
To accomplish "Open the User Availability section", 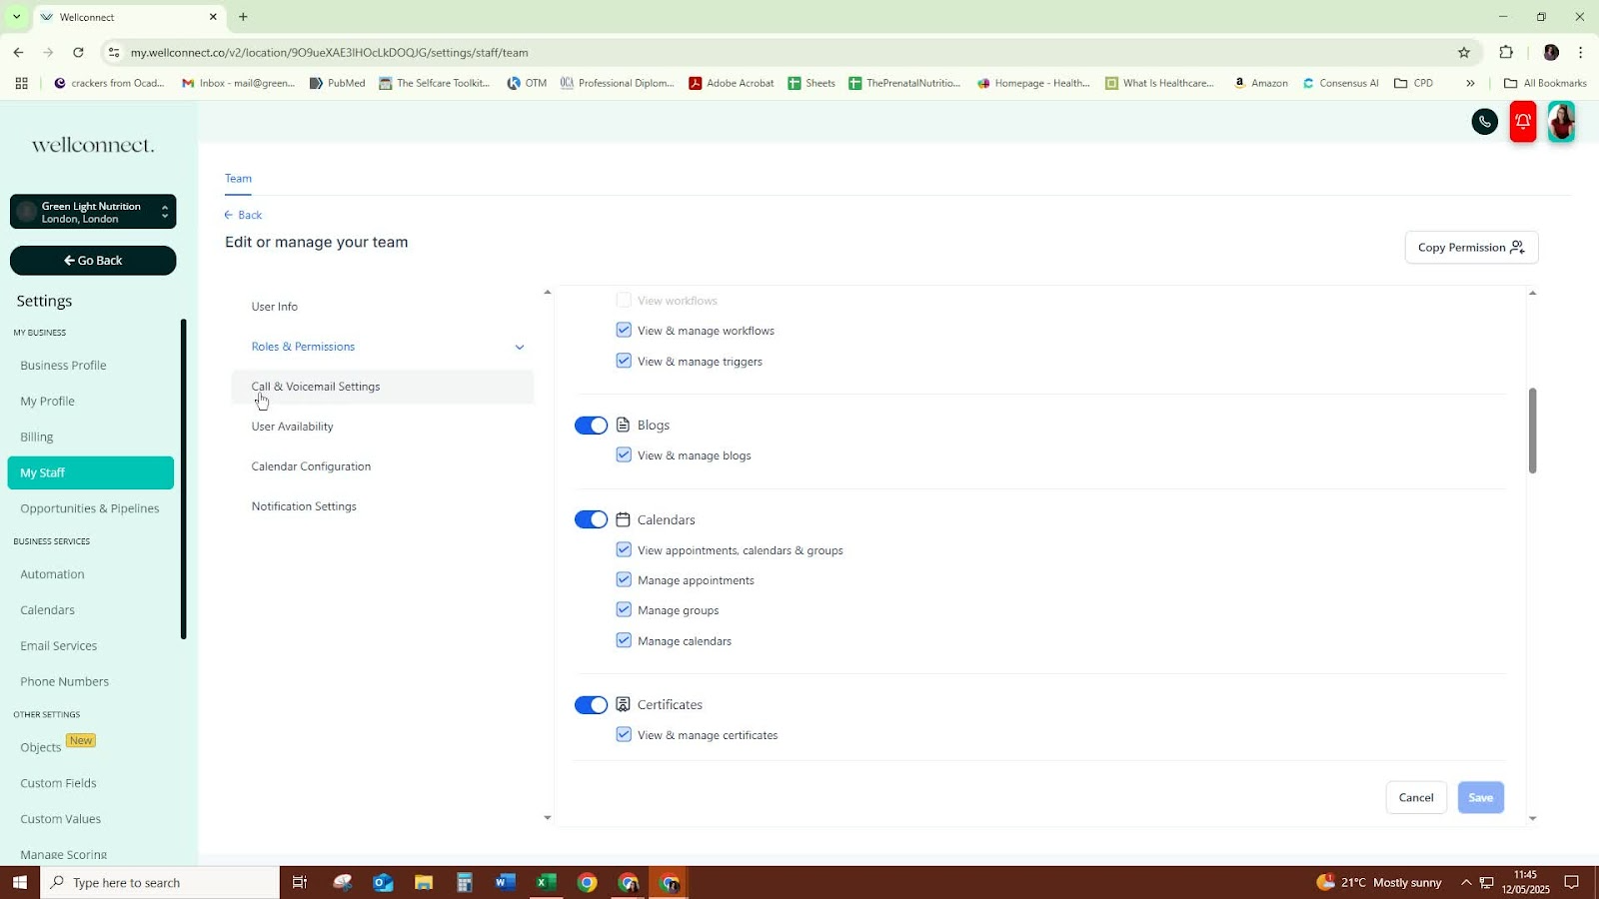I will (293, 427).
